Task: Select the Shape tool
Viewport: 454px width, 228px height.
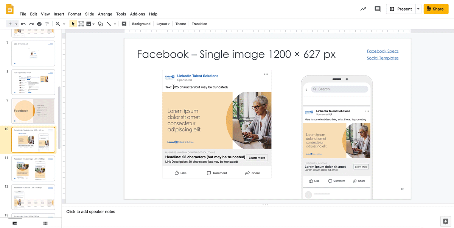Action: click(100, 23)
